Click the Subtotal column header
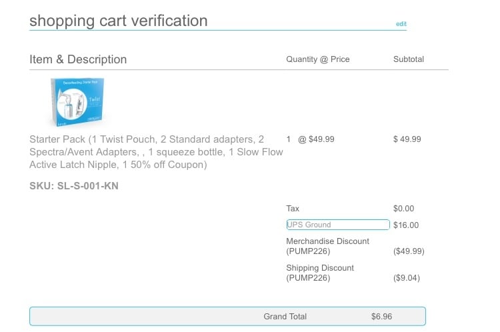The height and width of the screenshot is (332, 500). tap(409, 59)
